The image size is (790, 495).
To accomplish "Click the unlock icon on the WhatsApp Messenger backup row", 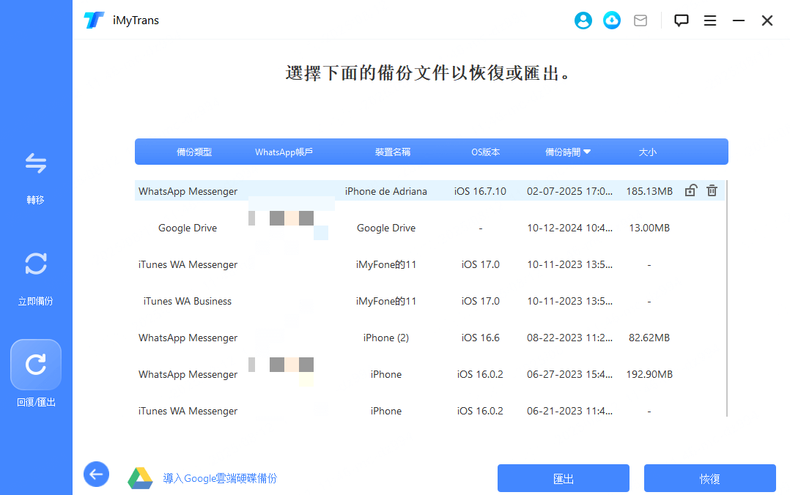I will 690,190.
